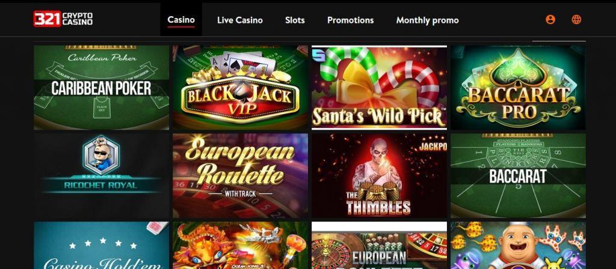Open the green Baccarat table game
Viewport: 616px width, 269px height.
(x=518, y=176)
